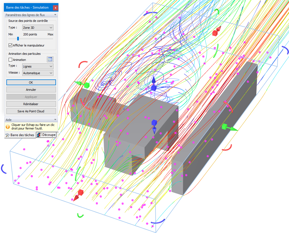Image resolution: width=289 pixels, height=233 pixels.
Task: Click the 'Animation des particules' group label
Action: click(24, 54)
